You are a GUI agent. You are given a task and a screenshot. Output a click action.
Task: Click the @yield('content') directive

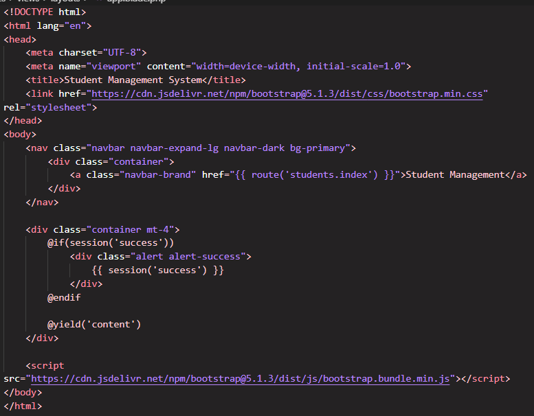(x=94, y=325)
